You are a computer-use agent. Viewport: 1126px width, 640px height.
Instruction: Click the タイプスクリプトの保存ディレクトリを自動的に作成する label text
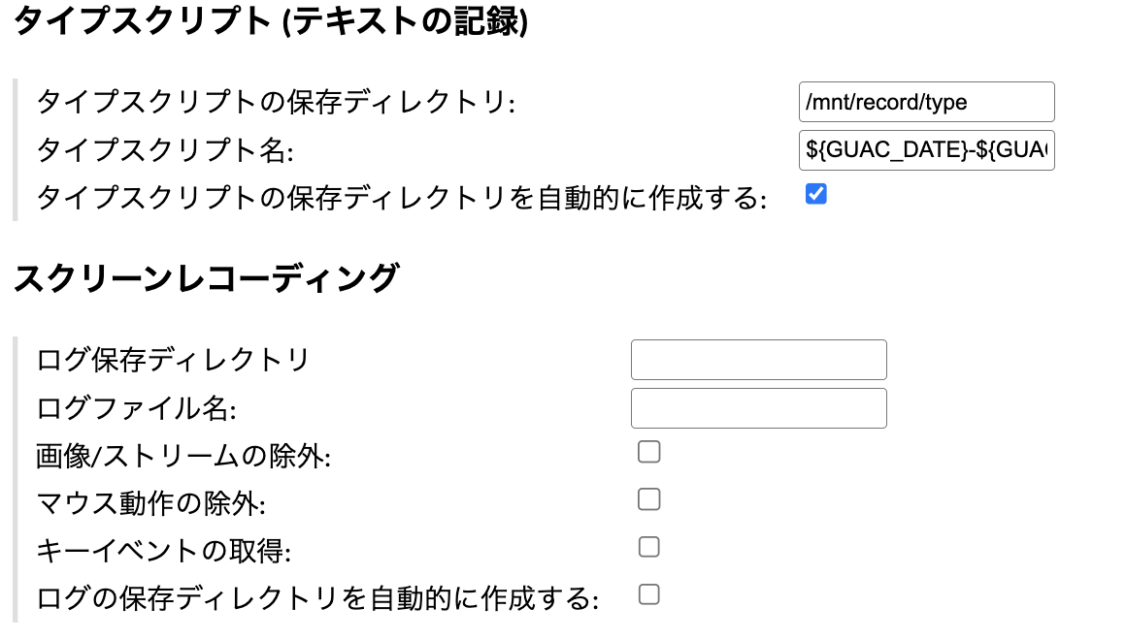coord(401,199)
